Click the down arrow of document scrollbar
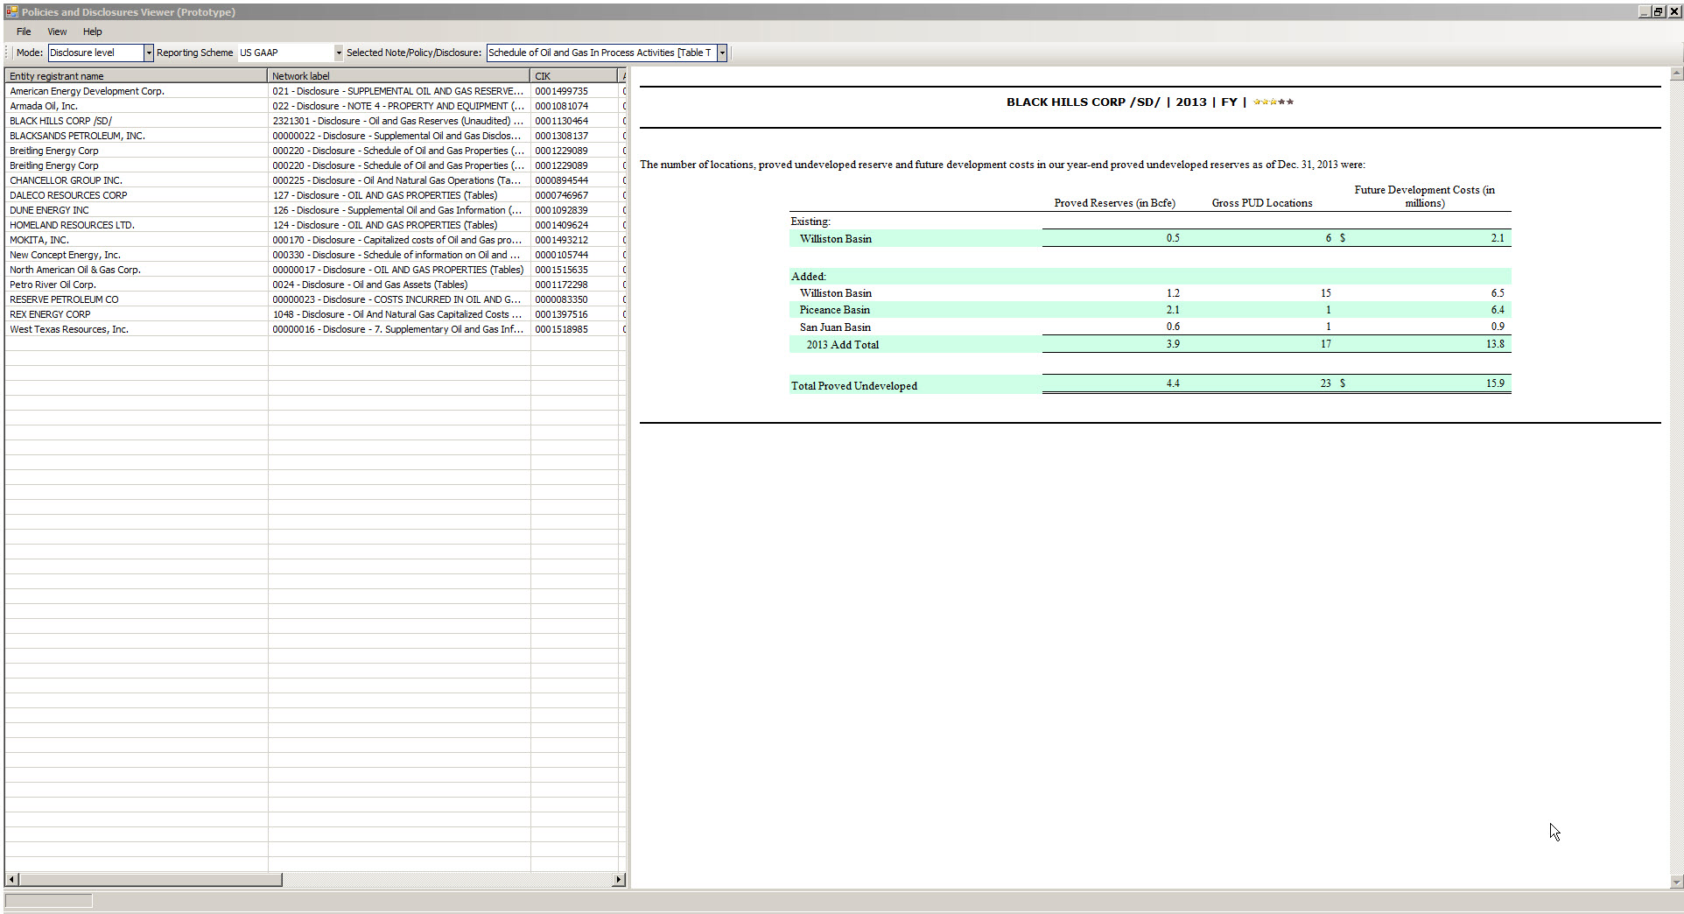Image resolution: width=1684 pixels, height=914 pixels. tap(1676, 882)
